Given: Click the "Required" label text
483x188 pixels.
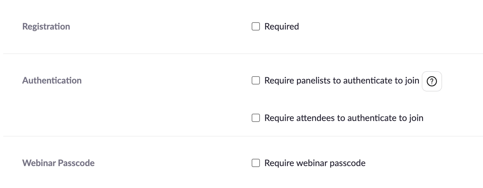Looking at the screenshot, I should tap(281, 27).
